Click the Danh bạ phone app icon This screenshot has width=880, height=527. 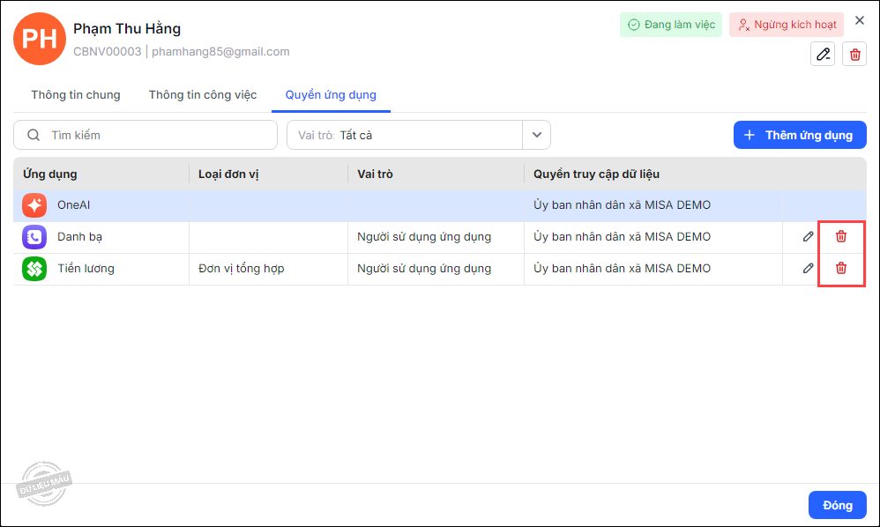coord(34,237)
